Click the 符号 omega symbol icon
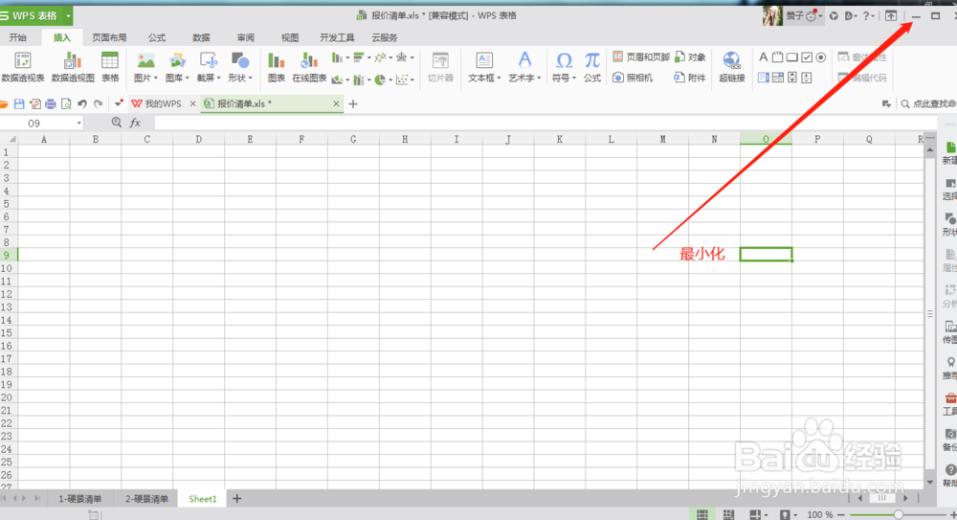957x520 pixels. (x=564, y=61)
